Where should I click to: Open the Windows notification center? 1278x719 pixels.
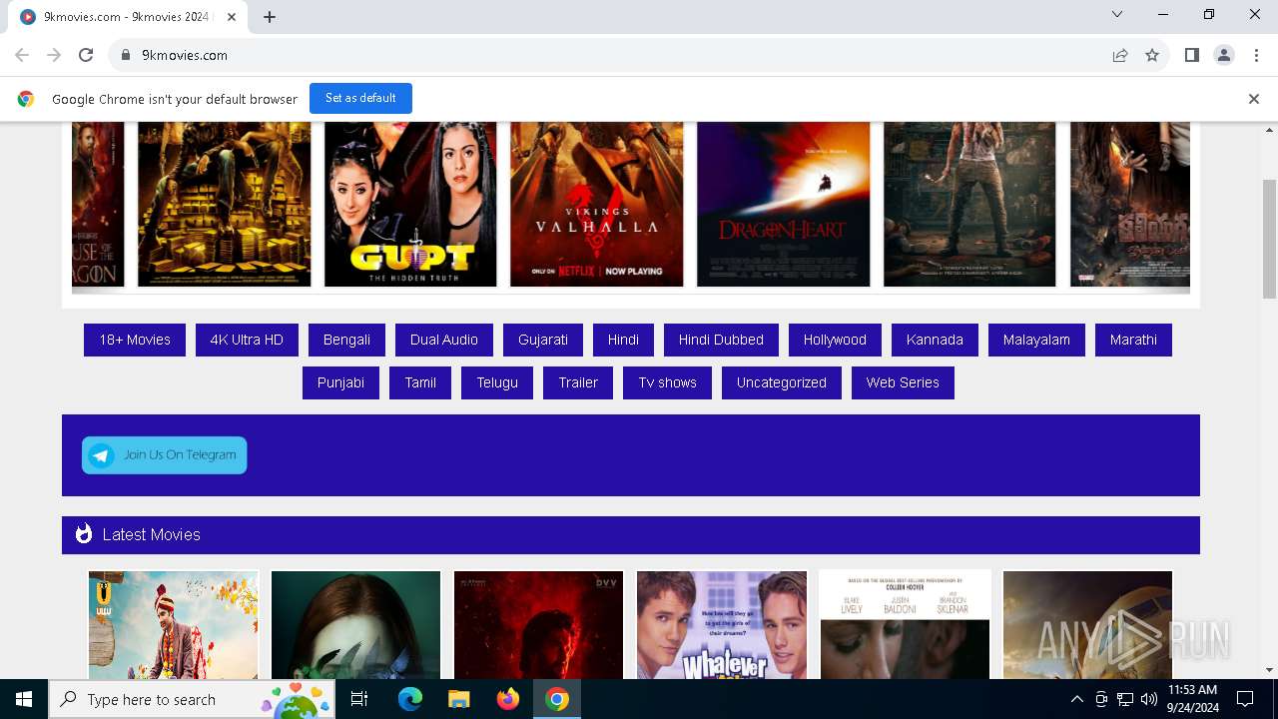tap(1245, 699)
